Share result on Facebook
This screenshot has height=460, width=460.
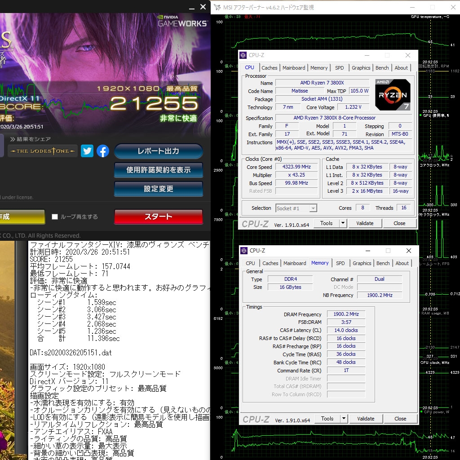tap(103, 151)
